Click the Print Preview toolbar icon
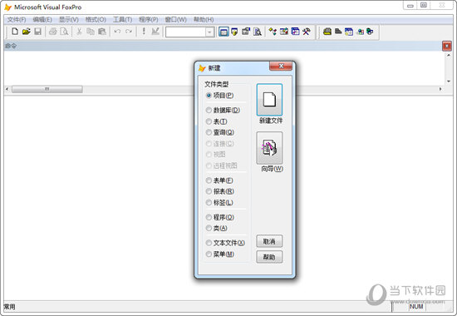Screen dimensions: 457x316 (x=64, y=32)
